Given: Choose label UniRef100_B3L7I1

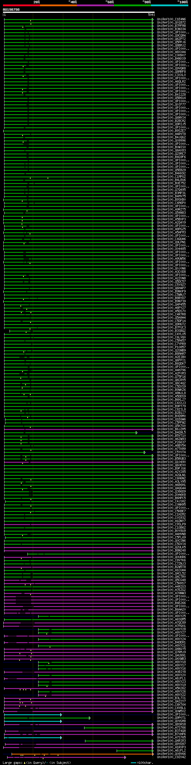Looking at the screenshot, I should point(171,698).
